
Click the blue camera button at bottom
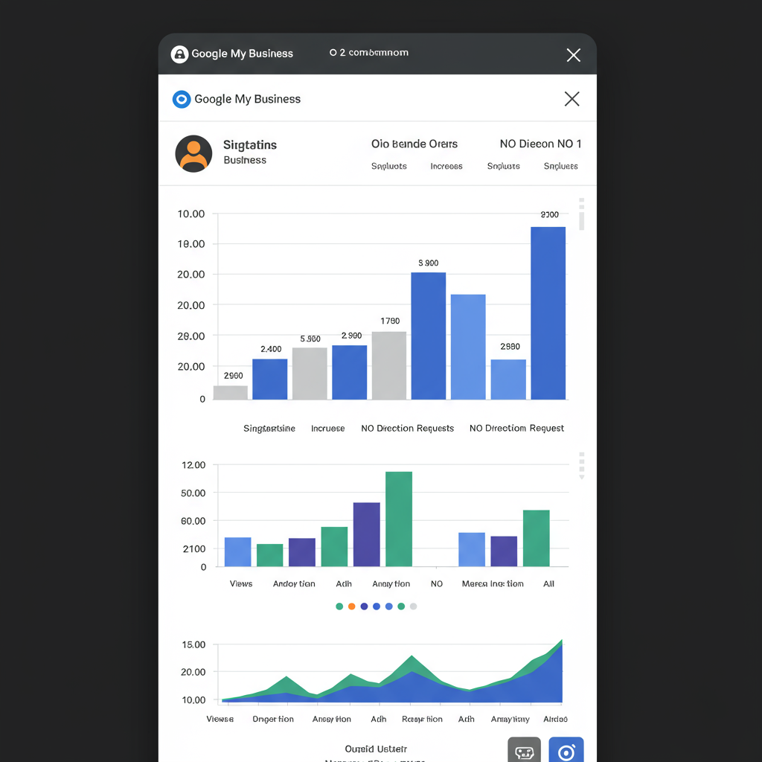click(x=566, y=752)
